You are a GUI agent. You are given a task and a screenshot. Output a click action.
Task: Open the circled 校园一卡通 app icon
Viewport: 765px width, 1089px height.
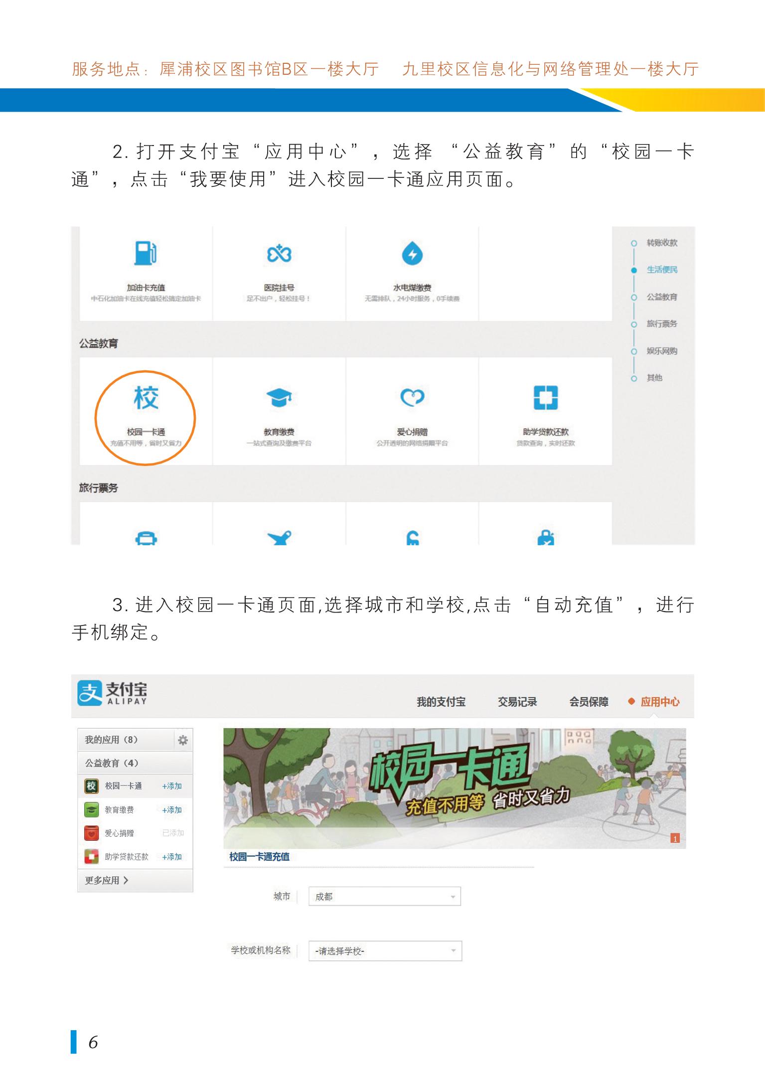[x=146, y=399]
